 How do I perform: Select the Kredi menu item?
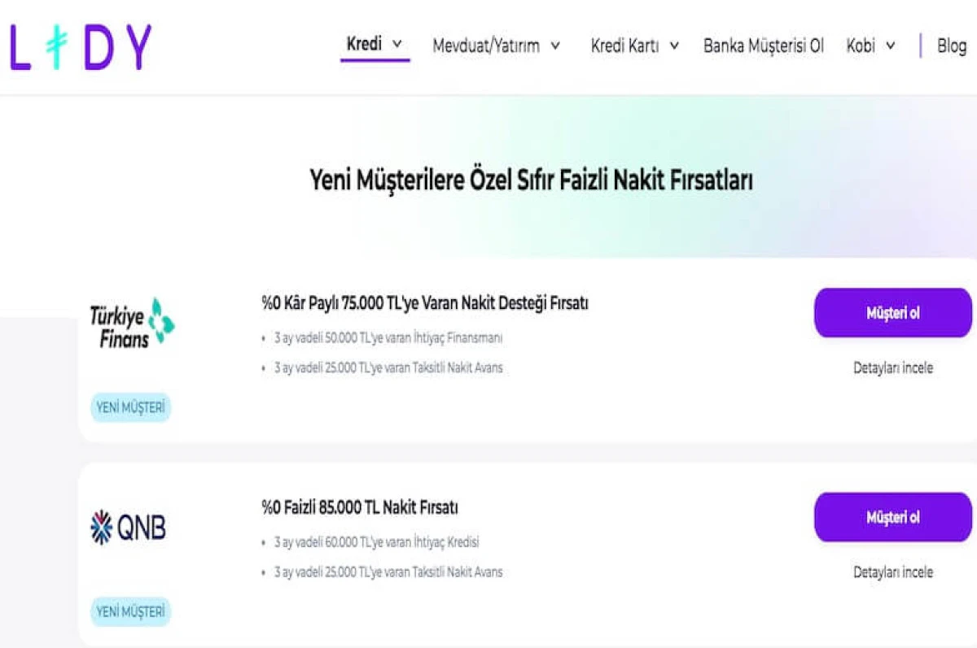click(364, 44)
